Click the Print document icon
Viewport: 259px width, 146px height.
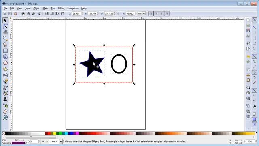[248, 36]
